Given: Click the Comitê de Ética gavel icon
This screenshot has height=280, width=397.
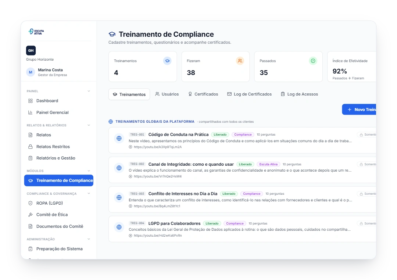Looking at the screenshot, I should 31,215.
